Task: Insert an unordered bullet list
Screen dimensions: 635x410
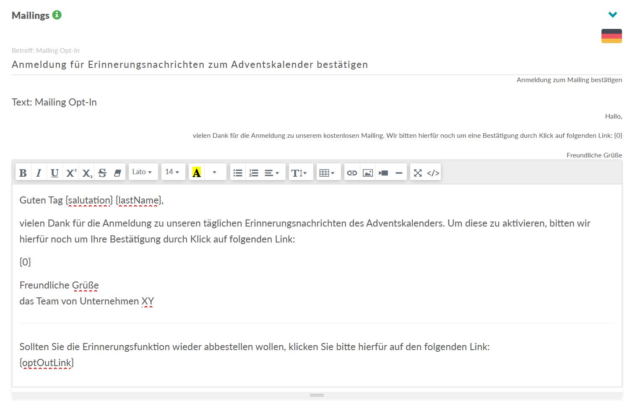Action: point(238,173)
